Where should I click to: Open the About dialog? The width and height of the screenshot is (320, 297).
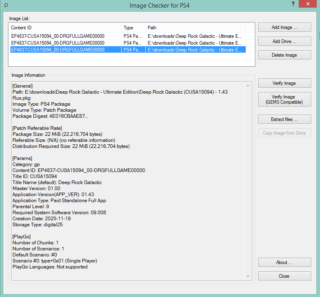(x=284, y=262)
